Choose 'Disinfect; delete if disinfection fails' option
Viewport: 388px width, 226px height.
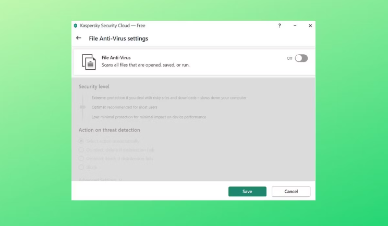click(x=81, y=149)
